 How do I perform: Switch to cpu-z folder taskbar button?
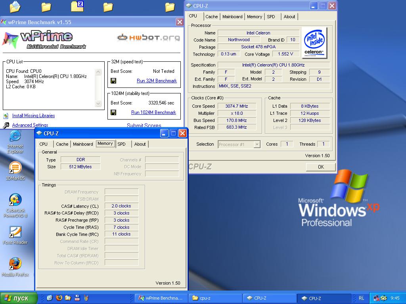coord(215,298)
